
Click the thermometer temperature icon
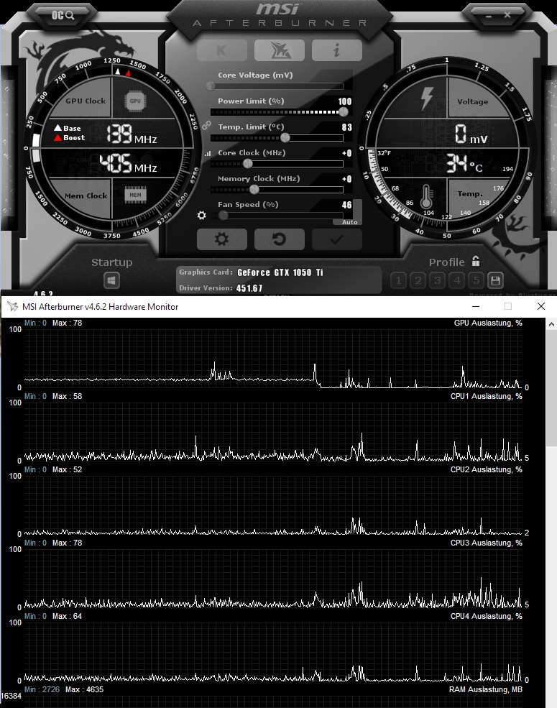425,197
